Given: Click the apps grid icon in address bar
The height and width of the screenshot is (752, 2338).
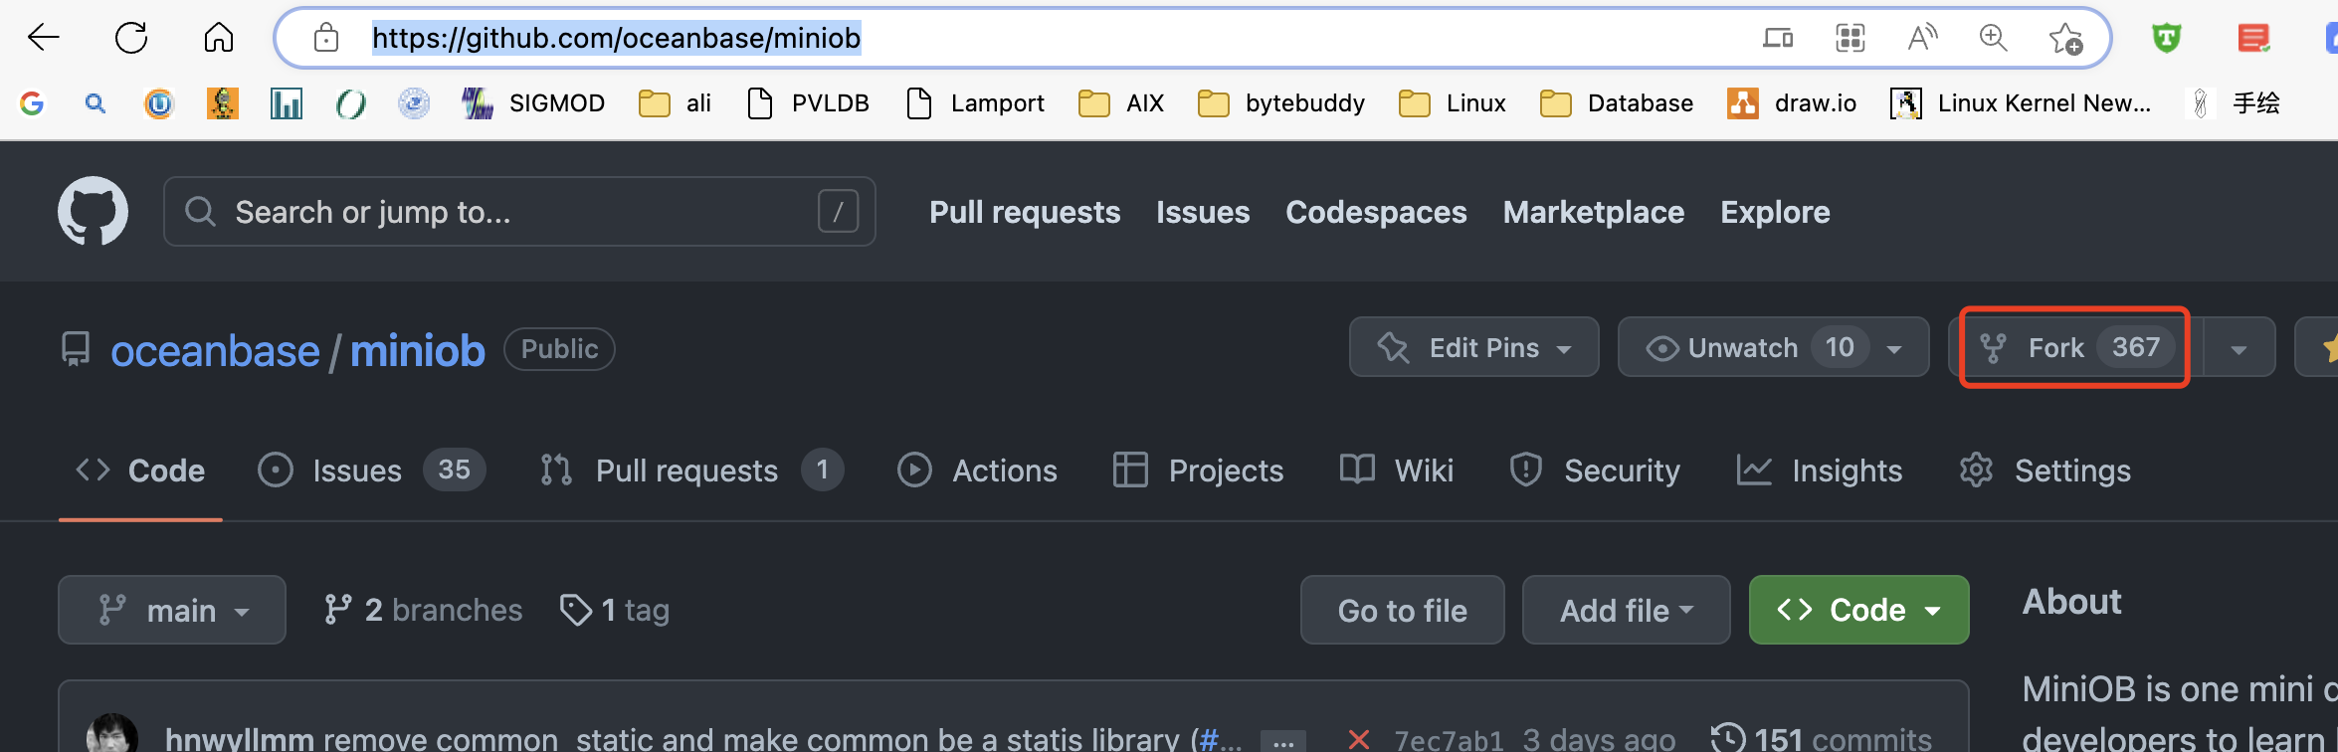Looking at the screenshot, I should (1850, 38).
